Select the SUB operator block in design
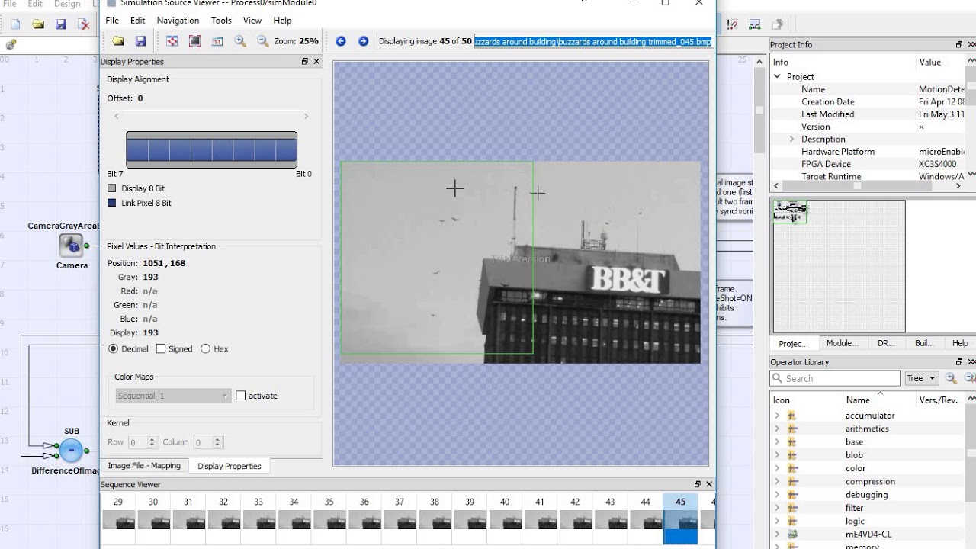976x549 pixels. coord(71,450)
